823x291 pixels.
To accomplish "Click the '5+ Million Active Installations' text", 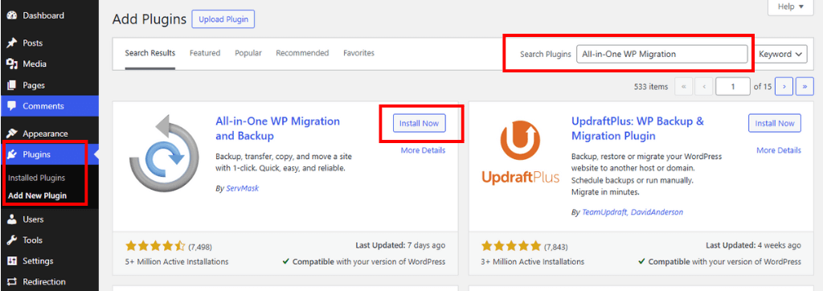I will click(177, 261).
